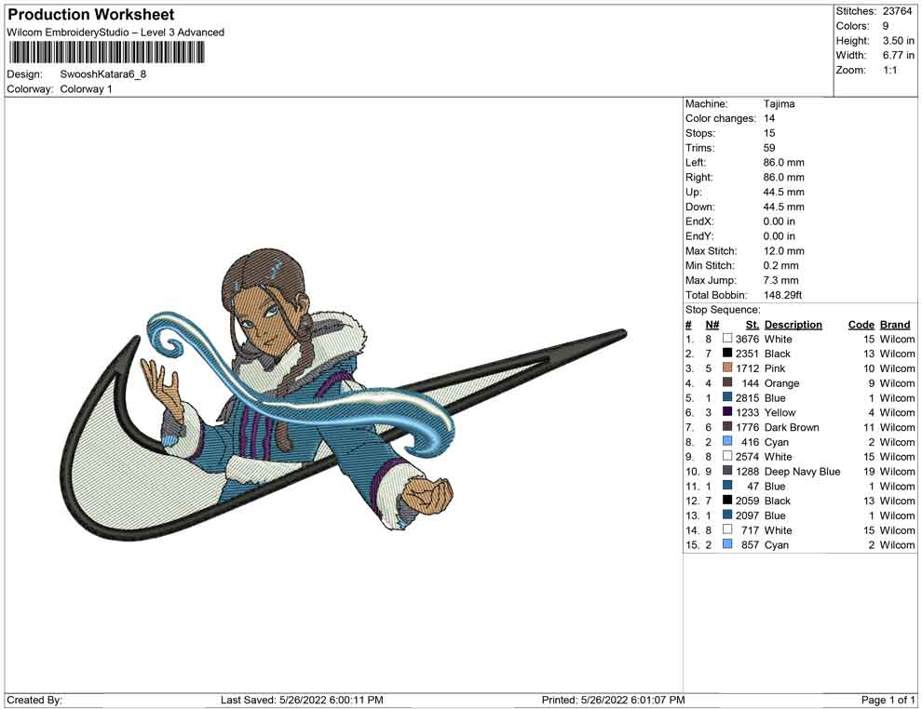Click the 'Production Worksheet' title
The width and height of the screenshot is (922, 709).
[x=91, y=15]
